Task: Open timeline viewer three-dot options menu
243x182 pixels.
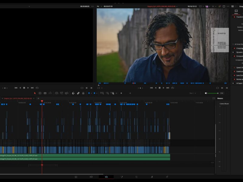Action: point(228,6)
